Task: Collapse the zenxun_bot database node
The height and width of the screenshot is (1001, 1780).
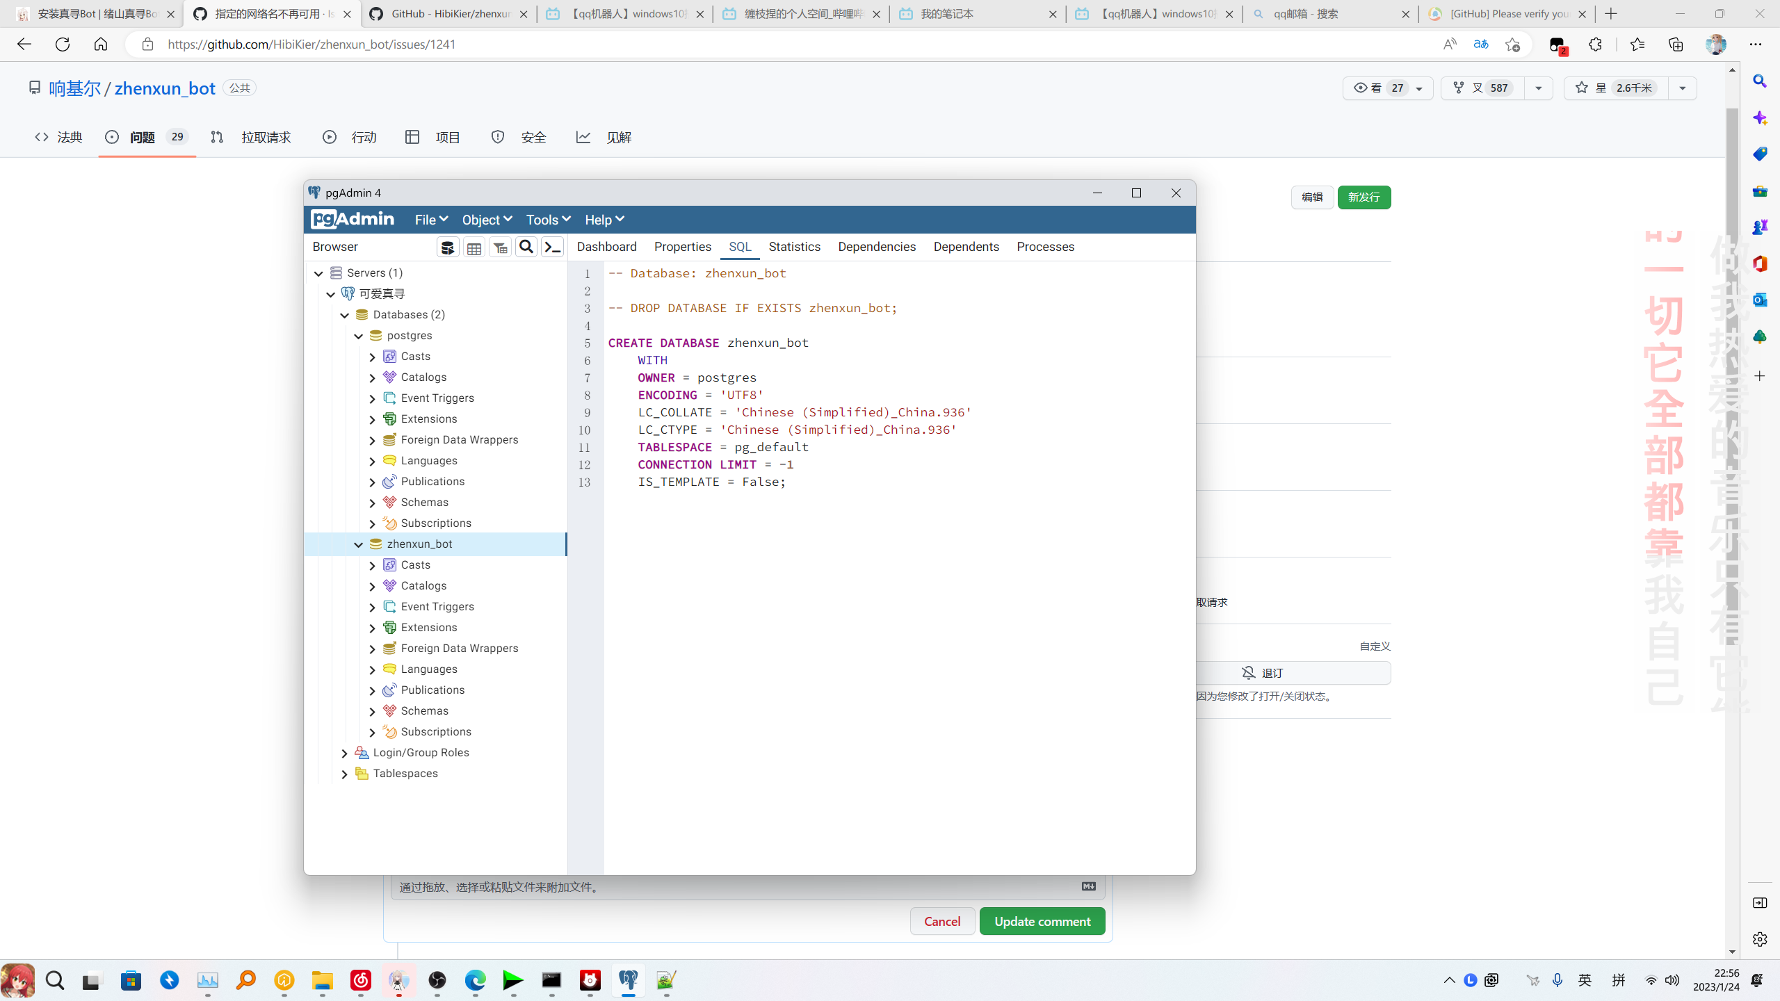Action: (x=359, y=544)
